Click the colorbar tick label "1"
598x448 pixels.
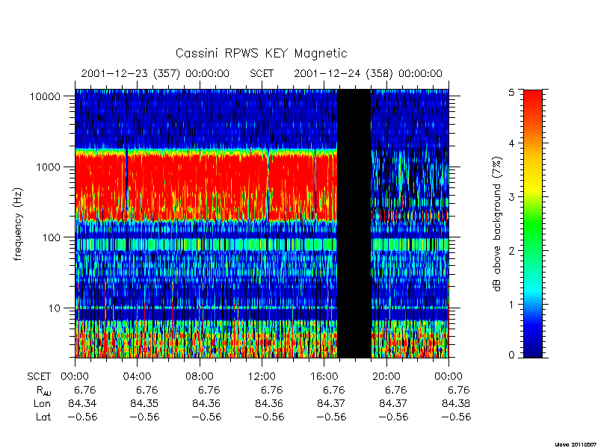[x=511, y=305]
